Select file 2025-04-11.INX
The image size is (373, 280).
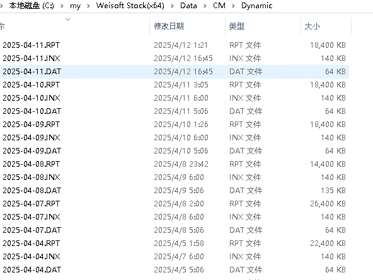(32, 58)
